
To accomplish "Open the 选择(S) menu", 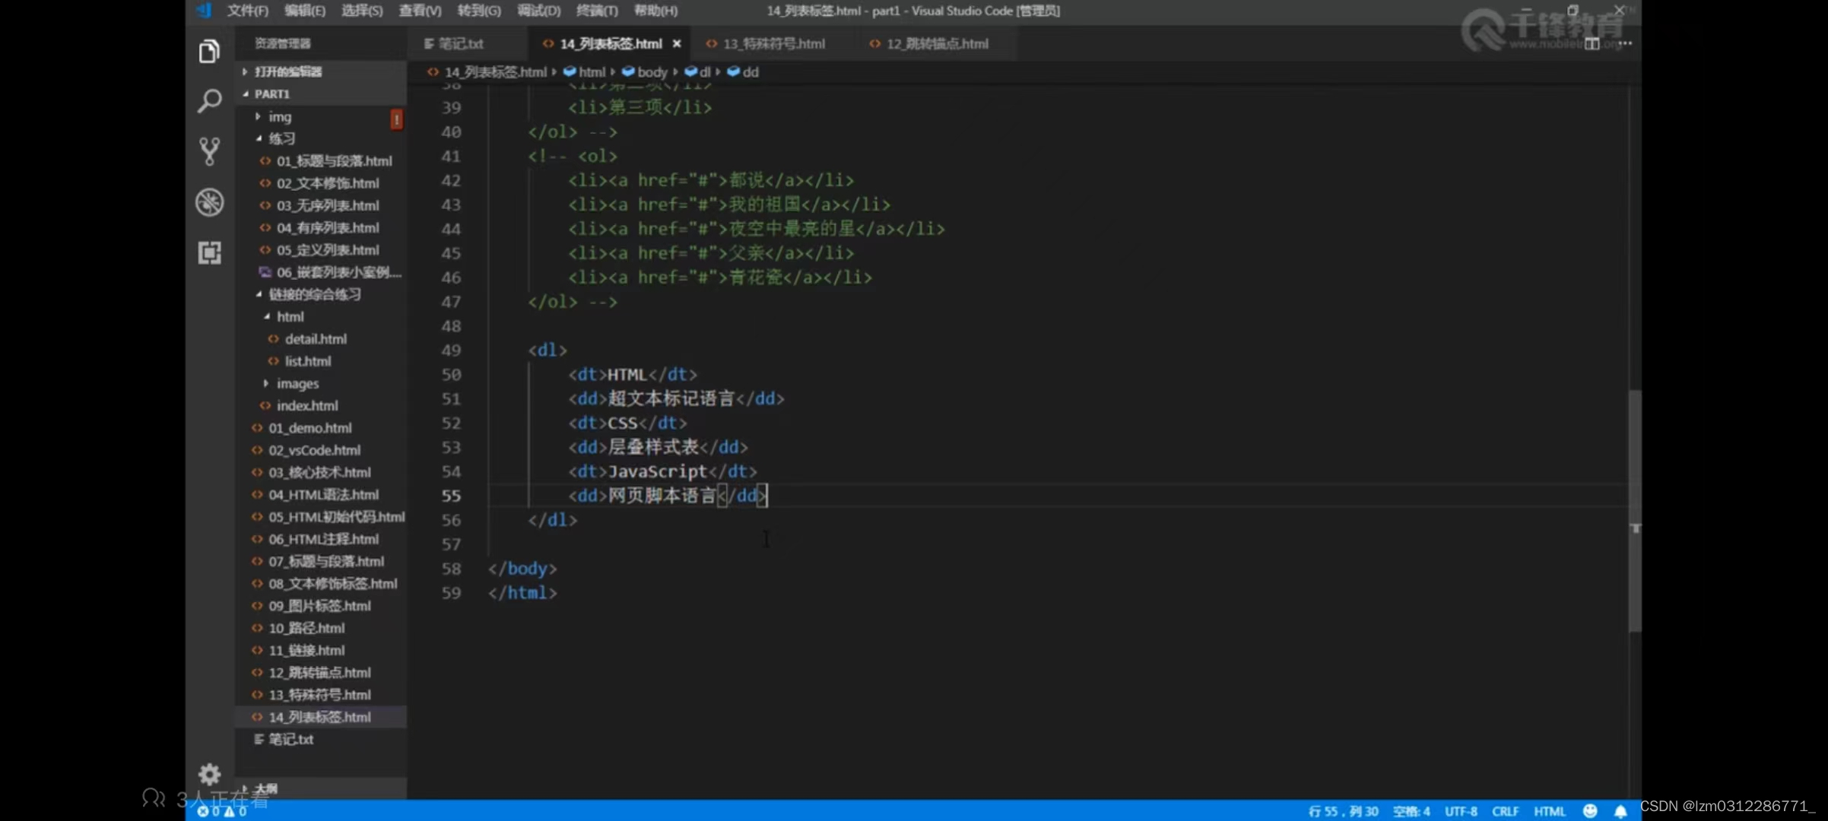I will [362, 11].
